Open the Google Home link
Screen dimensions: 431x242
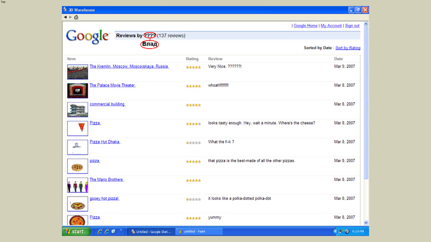(305, 26)
